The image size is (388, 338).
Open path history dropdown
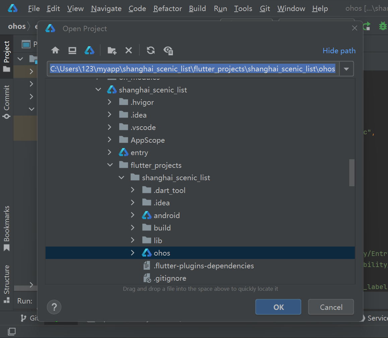tap(346, 69)
